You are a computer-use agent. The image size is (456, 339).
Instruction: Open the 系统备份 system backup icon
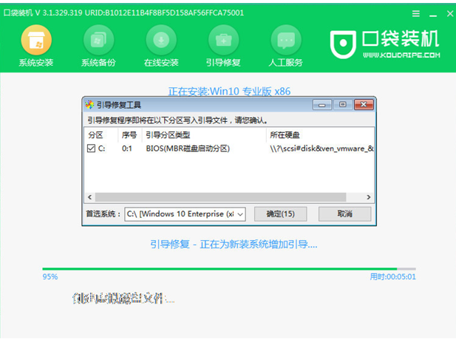[98, 40]
